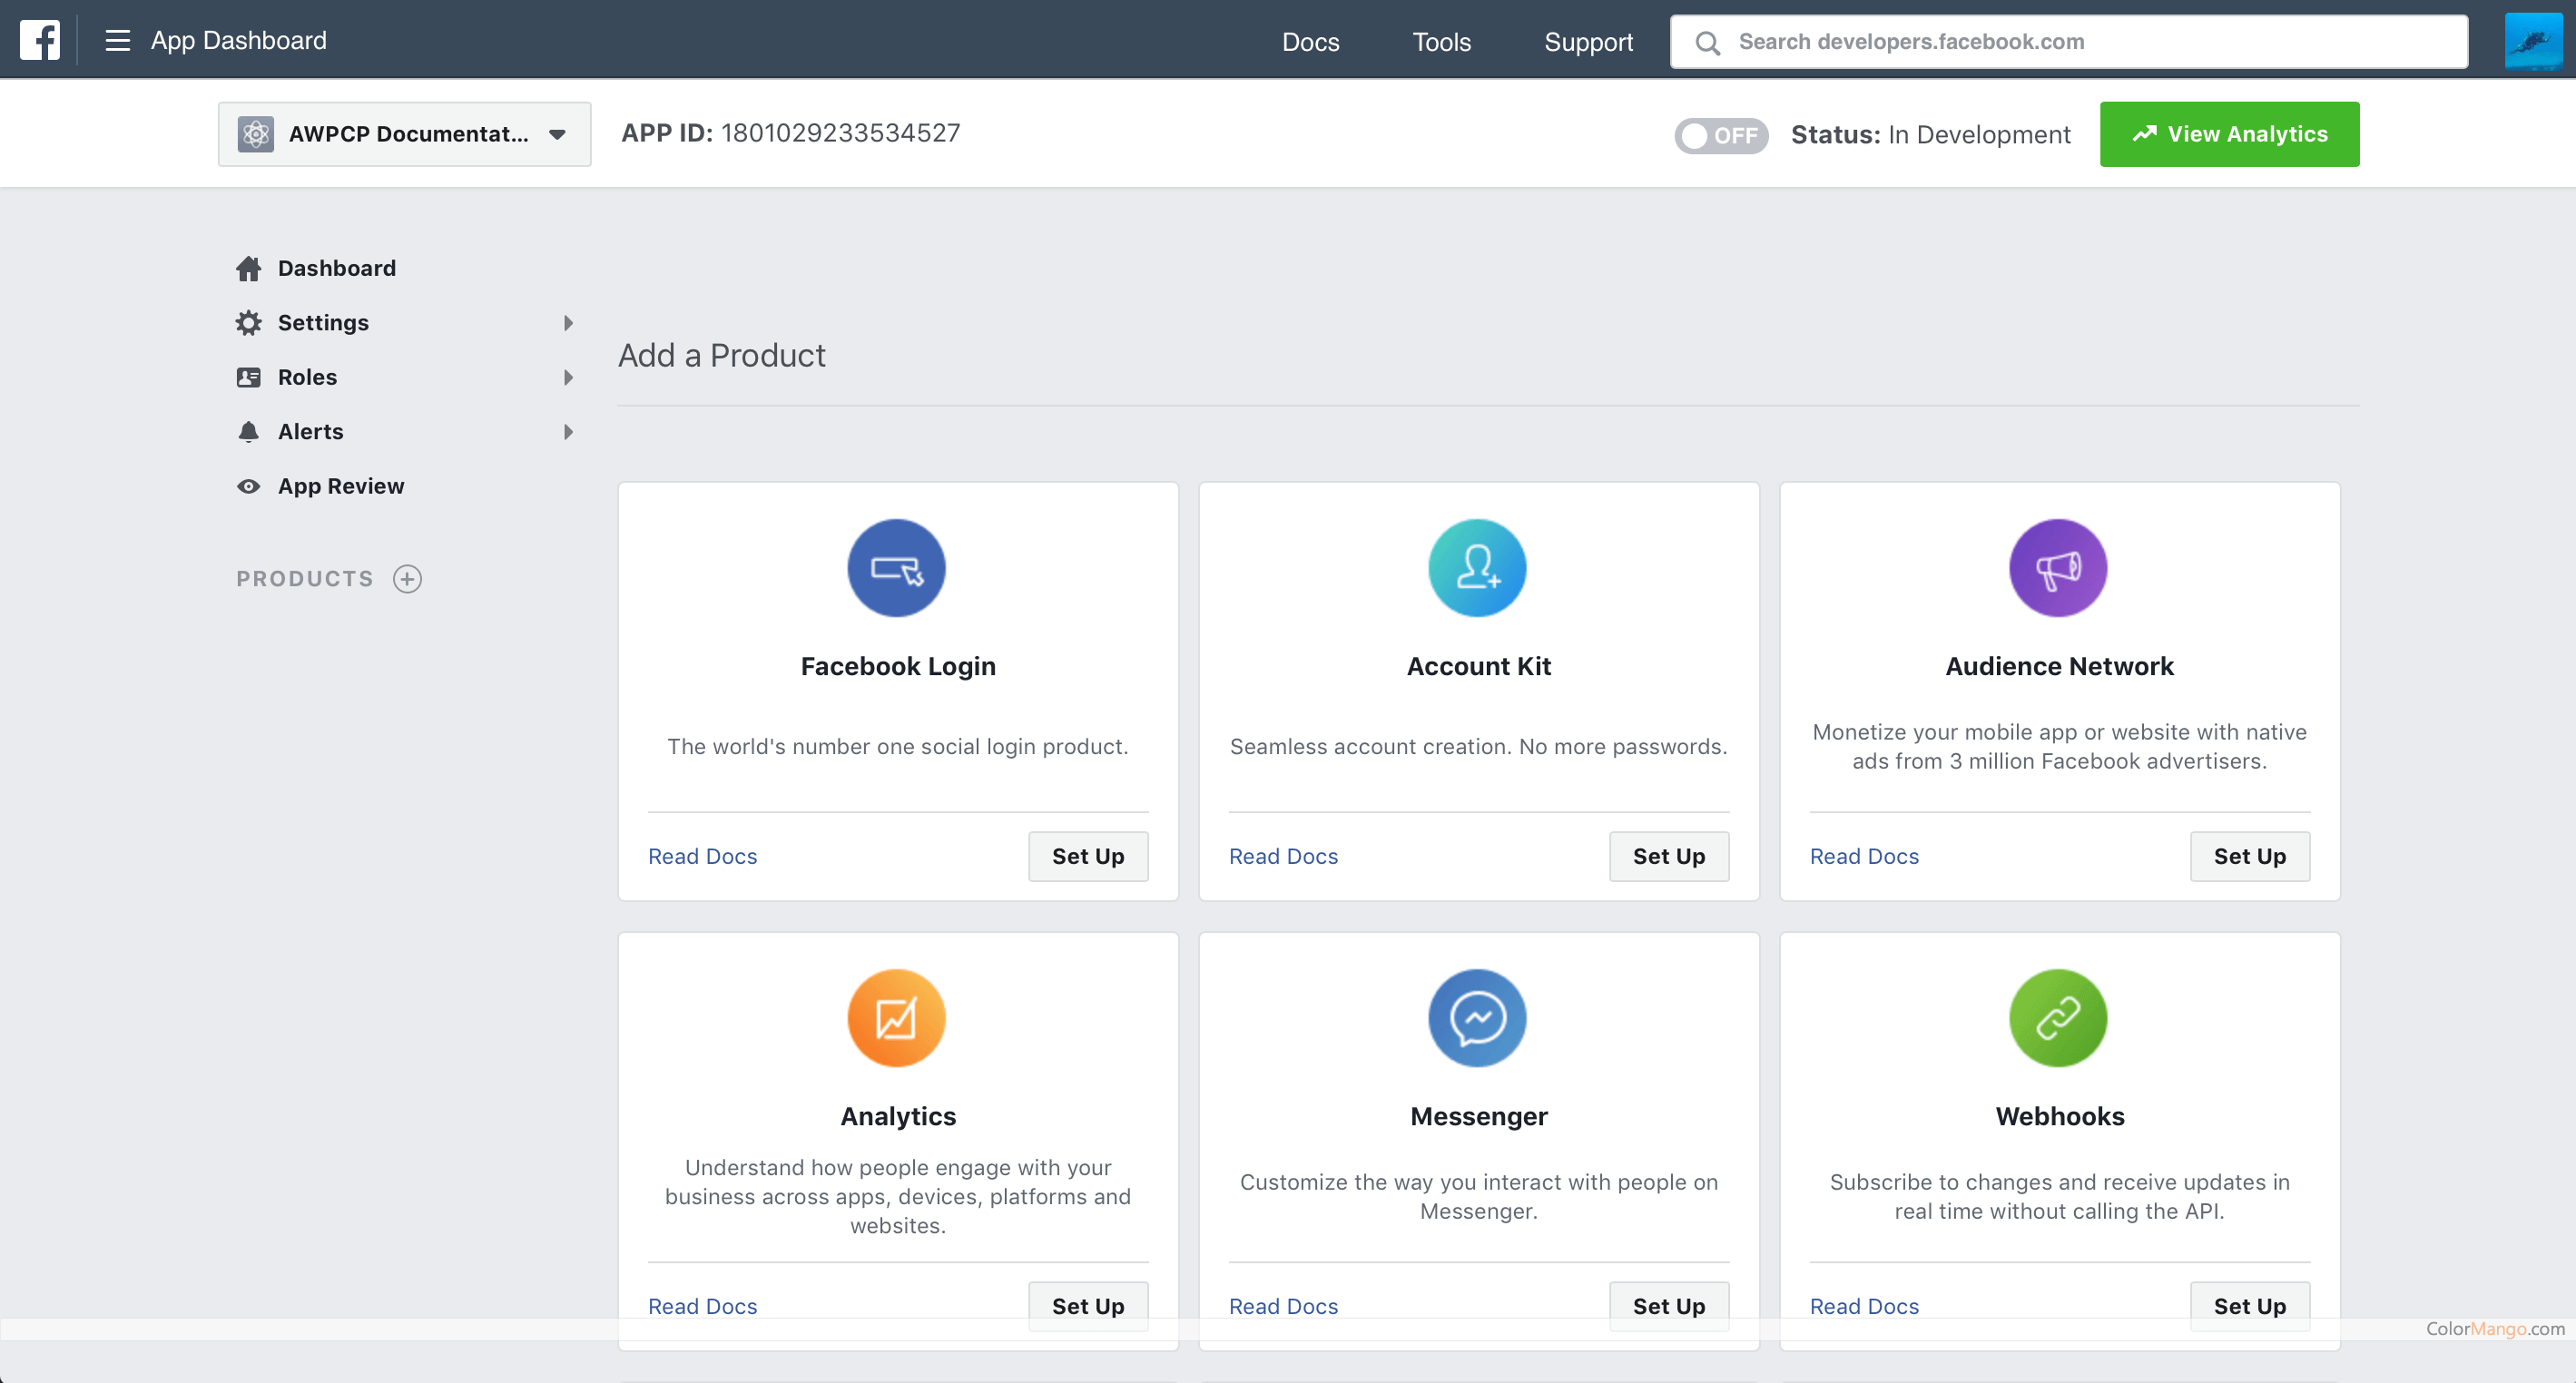
Task: Click the Facebook Login product icon
Action: pyautogui.click(x=896, y=567)
